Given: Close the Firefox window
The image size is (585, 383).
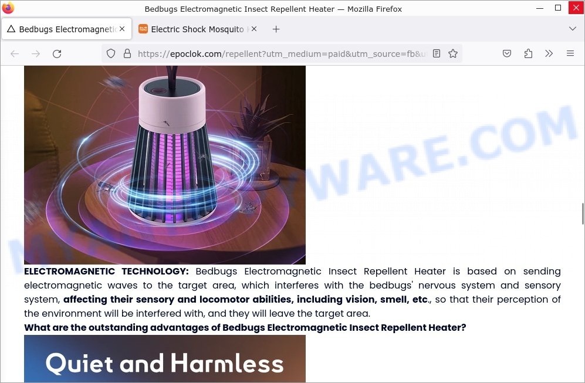Looking at the screenshot, I should pos(576,8).
